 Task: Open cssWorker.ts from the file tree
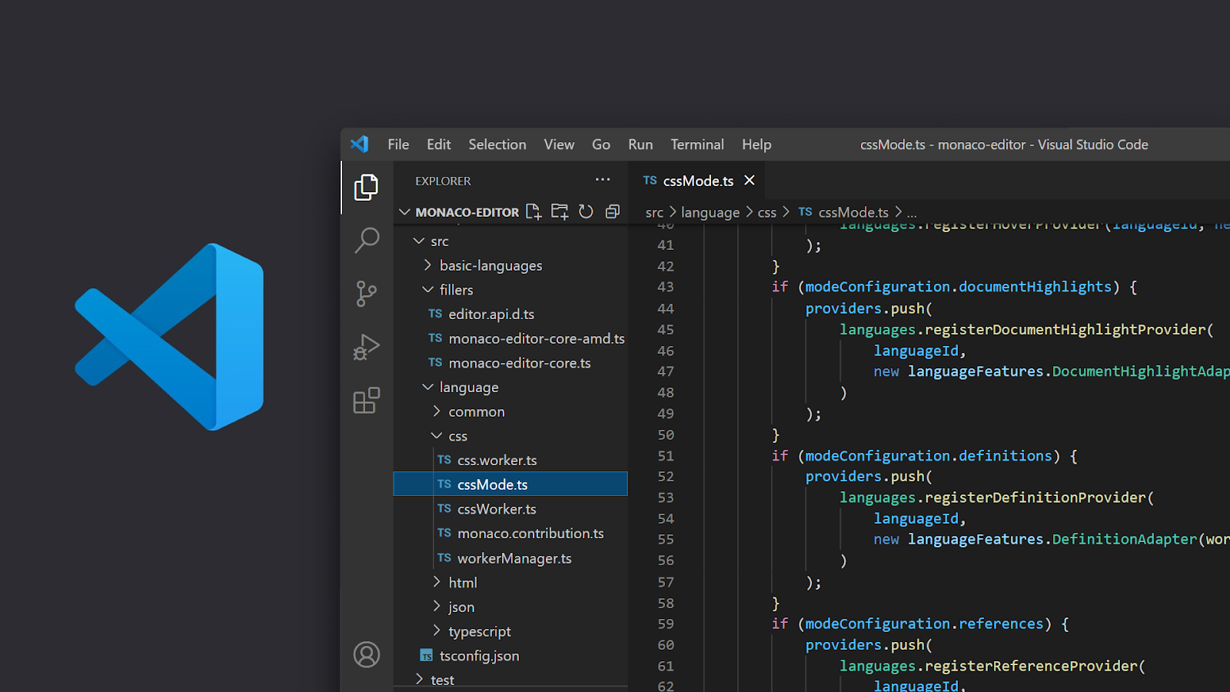pyautogui.click(x=497, y=509)
